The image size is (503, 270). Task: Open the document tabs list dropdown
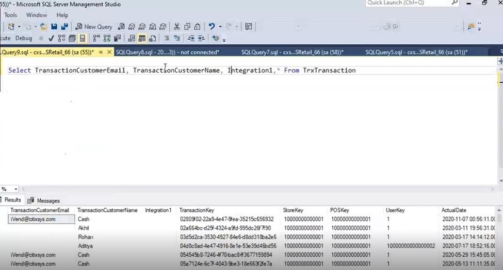(501, 51)
